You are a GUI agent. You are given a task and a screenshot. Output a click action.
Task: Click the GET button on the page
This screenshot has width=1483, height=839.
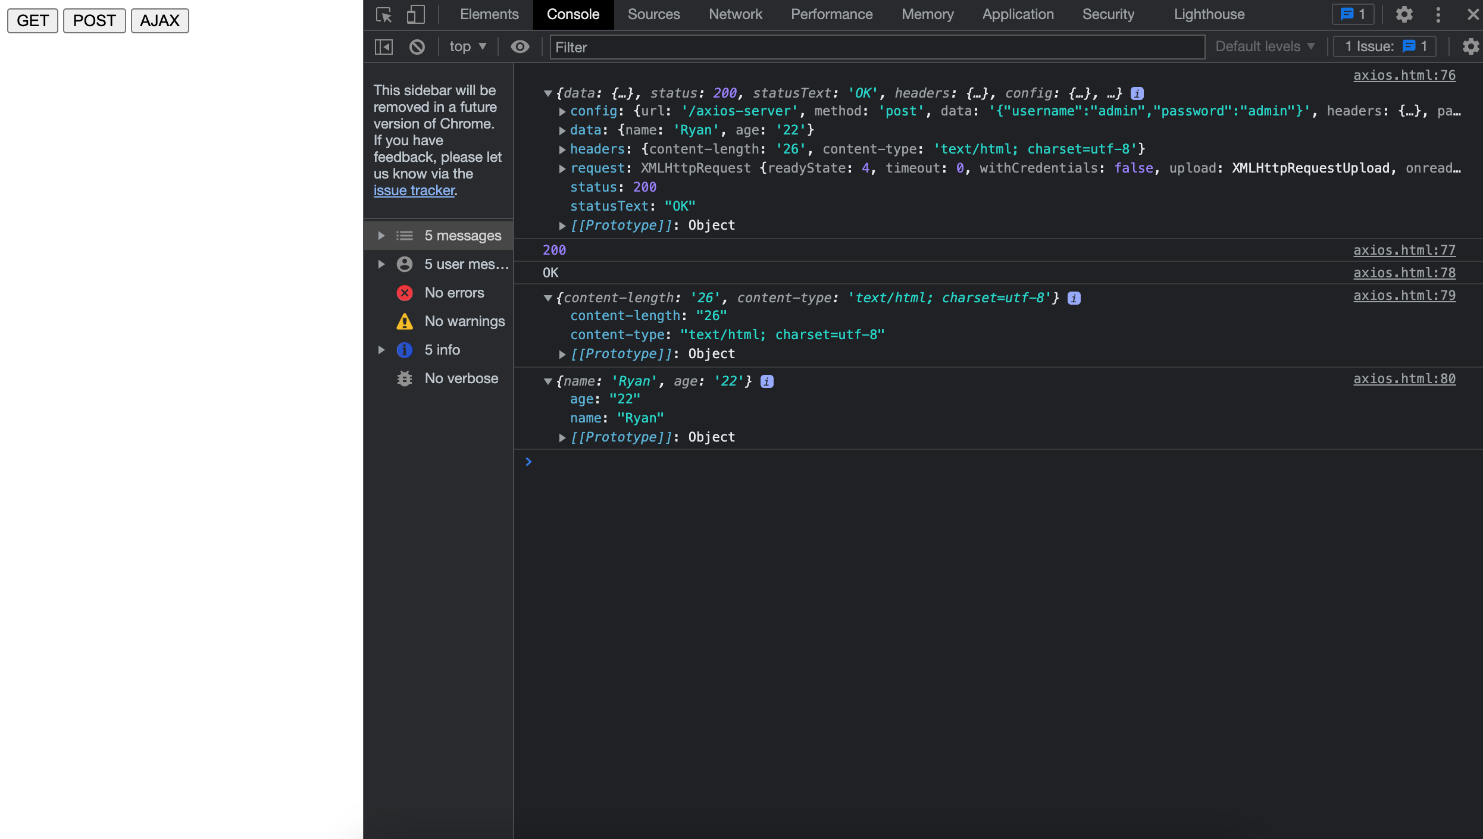point(33,21)
